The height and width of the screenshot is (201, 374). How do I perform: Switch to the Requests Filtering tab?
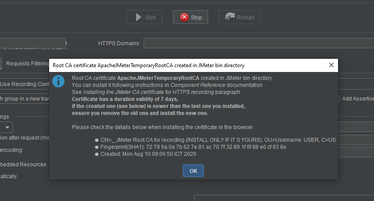pos(27,64)
